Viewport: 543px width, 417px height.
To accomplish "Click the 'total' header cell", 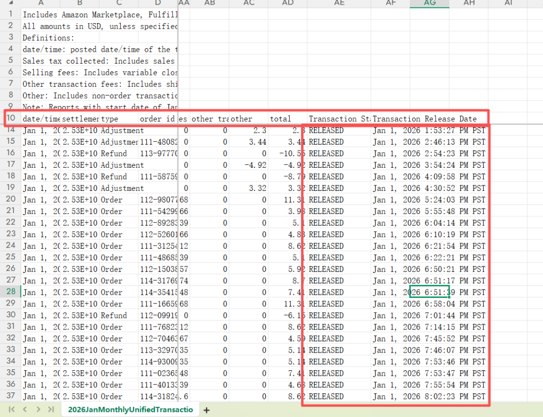I will pos(288,119).
